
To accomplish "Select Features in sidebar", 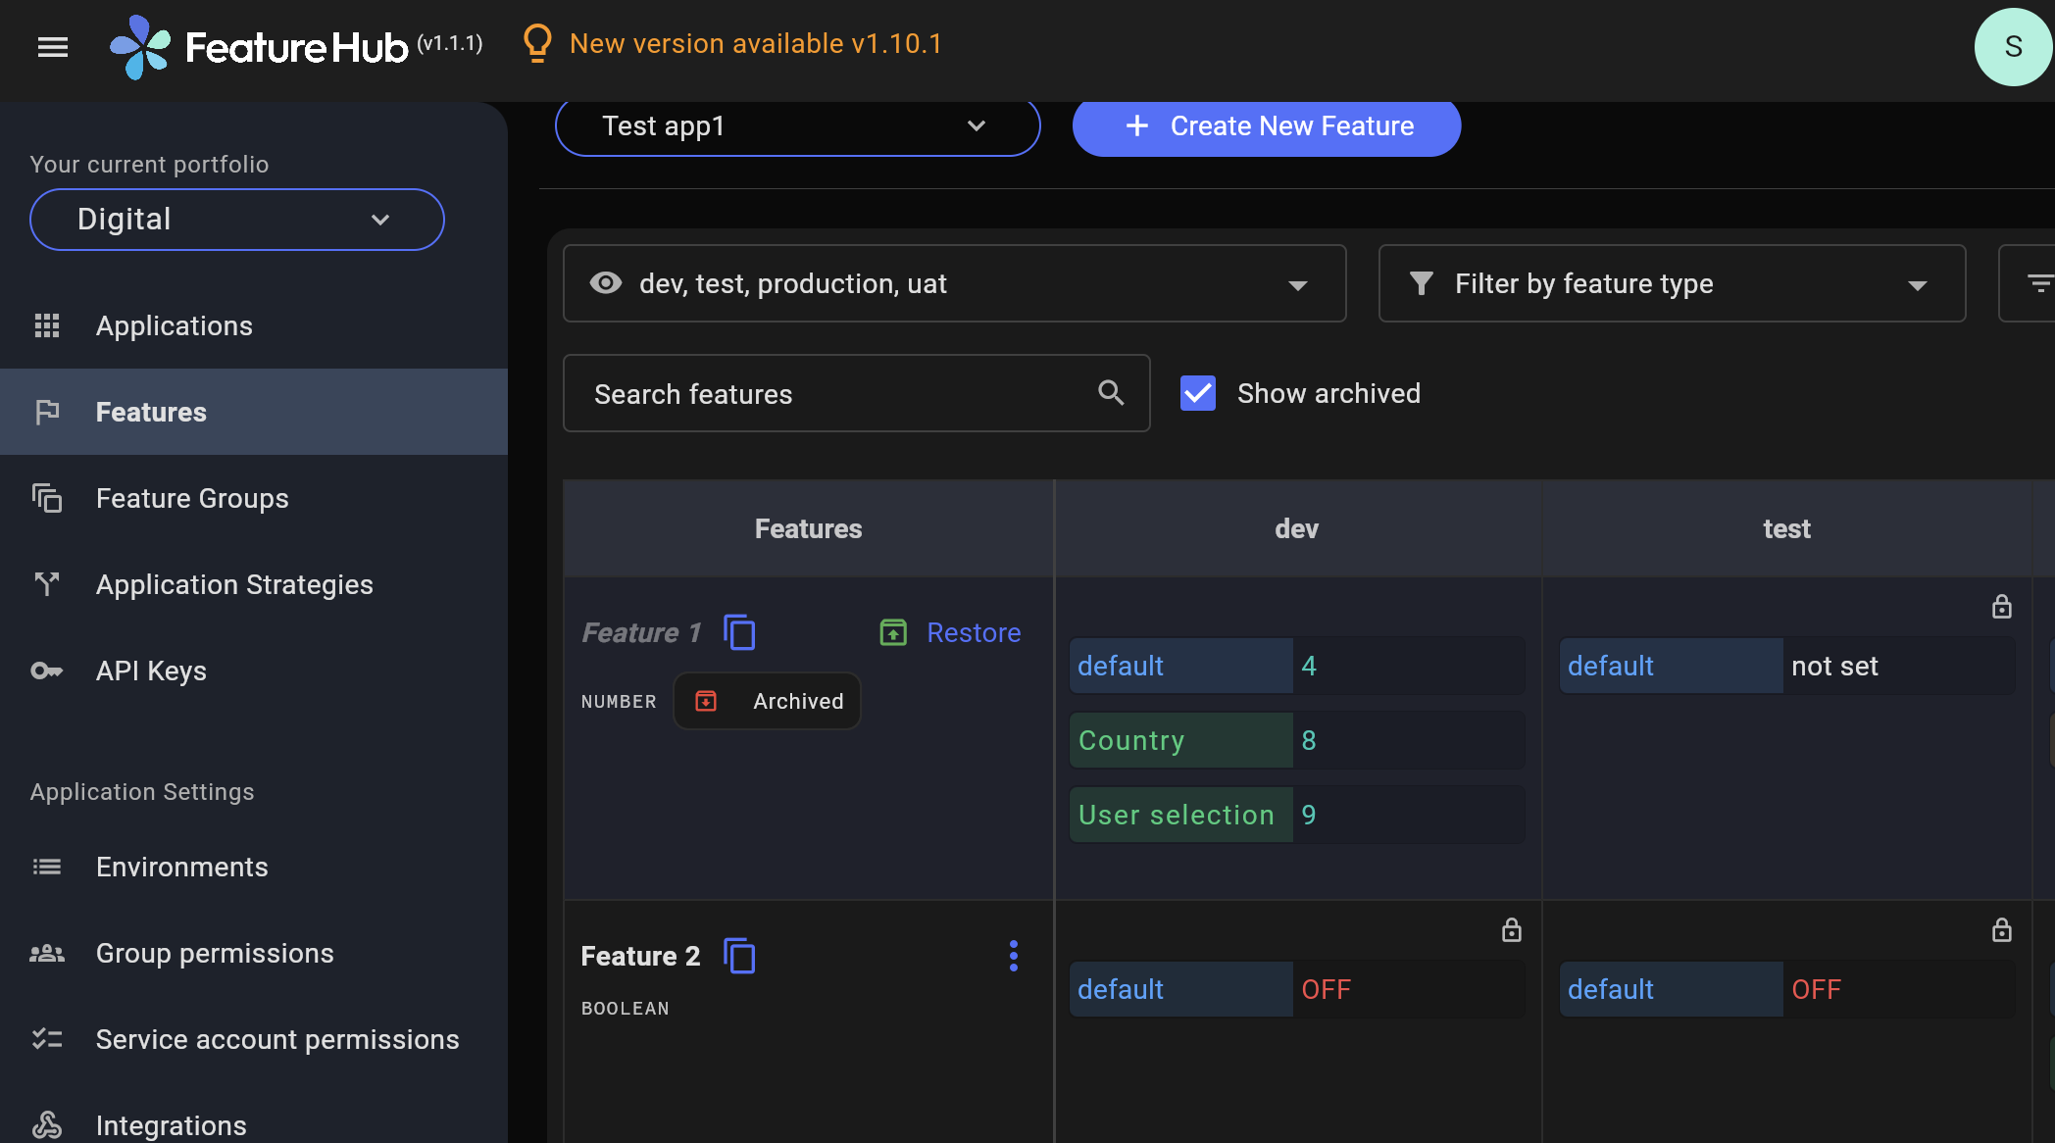I will click(x=254, y=412).
